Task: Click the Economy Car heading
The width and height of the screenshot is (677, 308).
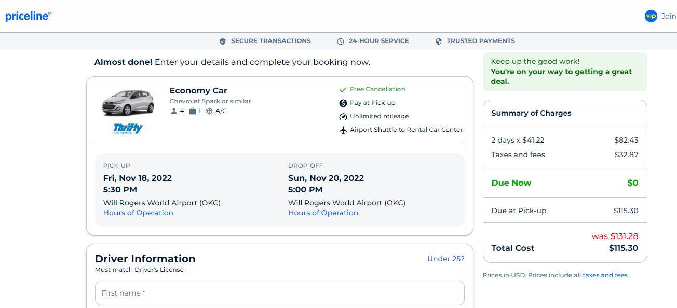Action: [198, 90]
